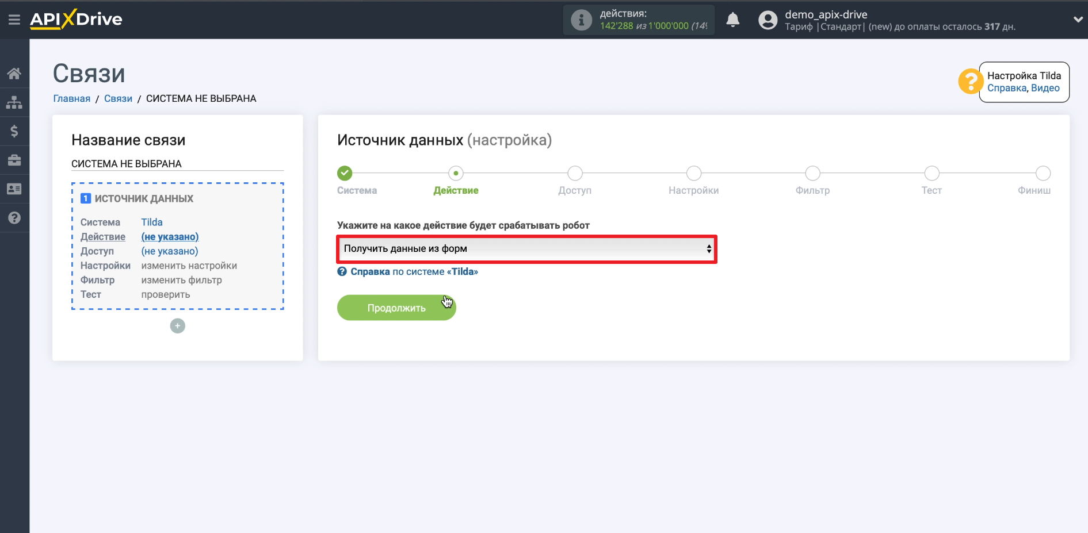Image resolution: width=1088 pixels, height=533 pixels.
Task: Click Действие (не указано) link
Action: click(170, 236)
